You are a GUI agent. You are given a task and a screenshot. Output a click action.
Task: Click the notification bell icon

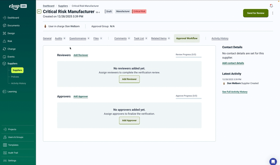coord(271,6)
